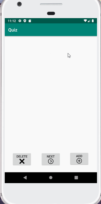Go back with the triangle navigation button
101x204 pixels.
pyautogui.click(x=25, y=178)
